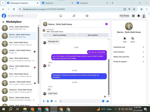Viewport: 150px width, 112px height.
Task: Attach a photo using the image icon
Action: pyautogui.click(x=48, y=101)
